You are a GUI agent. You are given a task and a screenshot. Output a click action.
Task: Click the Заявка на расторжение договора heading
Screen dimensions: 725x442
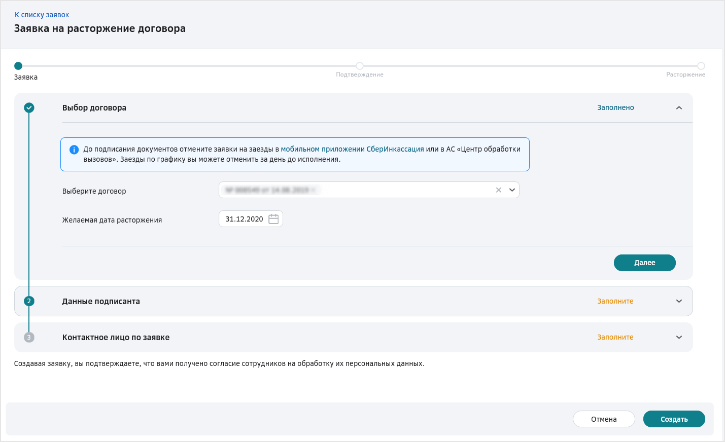[x=100, y=28]
